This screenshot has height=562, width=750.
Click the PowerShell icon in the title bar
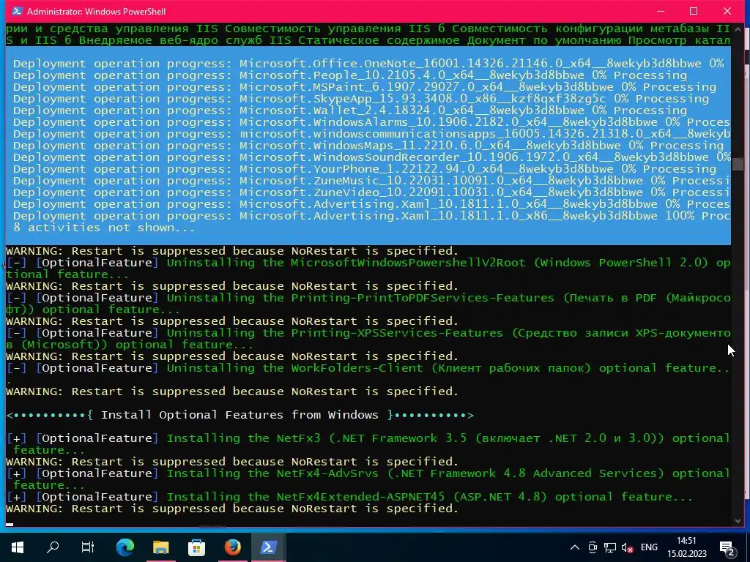(x=17, y=11)
